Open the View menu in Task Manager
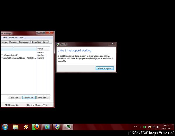Screen dimensions: 175x136 point(5,37)
